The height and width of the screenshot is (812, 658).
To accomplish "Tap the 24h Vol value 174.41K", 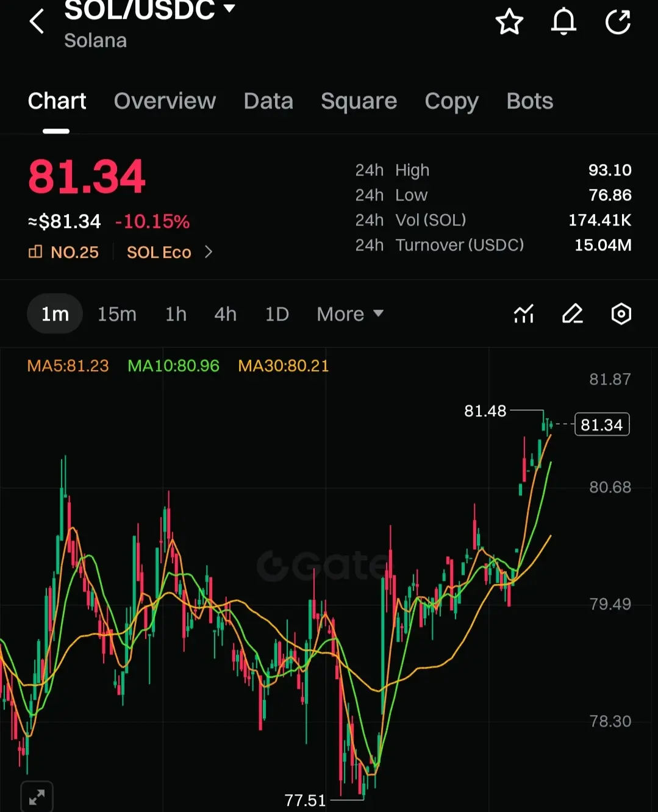I will [600, 220].
